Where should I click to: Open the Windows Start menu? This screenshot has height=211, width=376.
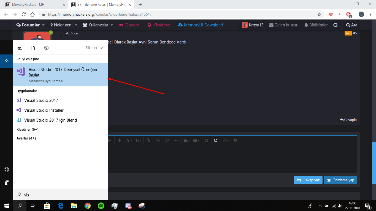point(7,205)
